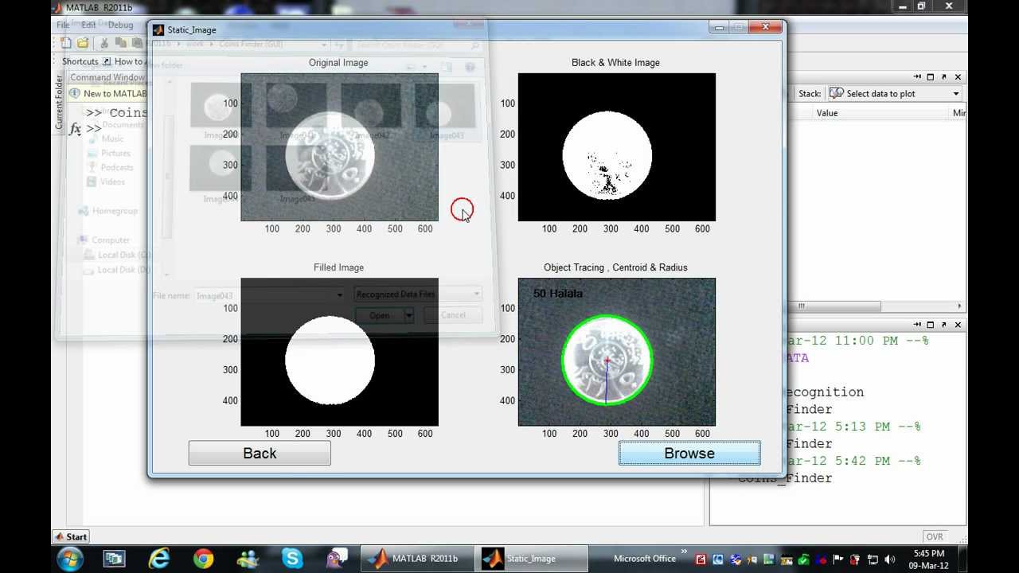Open Windows Live Messenger from the taskbar
The image size is (1019, 573).
(248, 559)
